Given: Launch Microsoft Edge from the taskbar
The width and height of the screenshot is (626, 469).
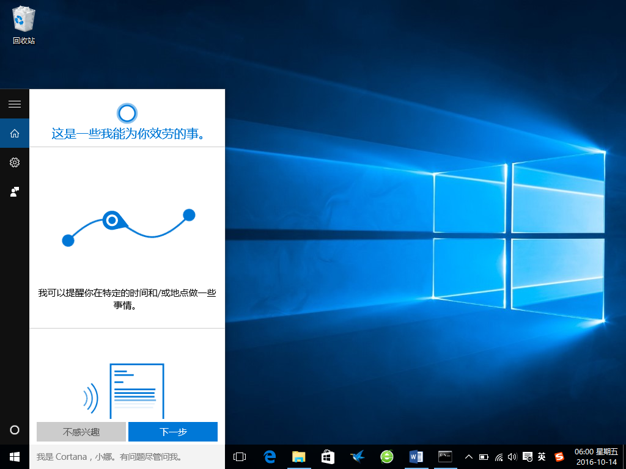Looking at the screenshot, I should click(x=270, y=457).
